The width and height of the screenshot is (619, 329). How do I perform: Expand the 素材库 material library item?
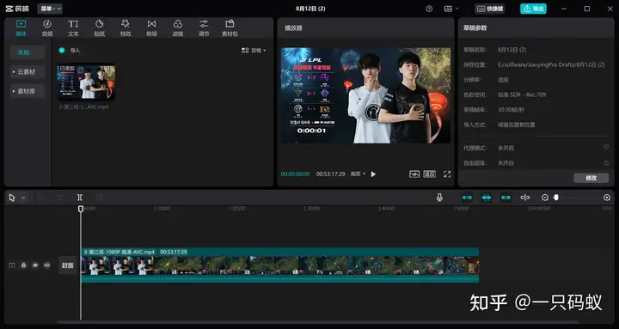tap(28, 91)
